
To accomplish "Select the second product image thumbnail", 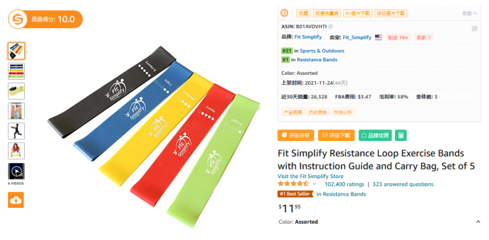I will point(16,71).
